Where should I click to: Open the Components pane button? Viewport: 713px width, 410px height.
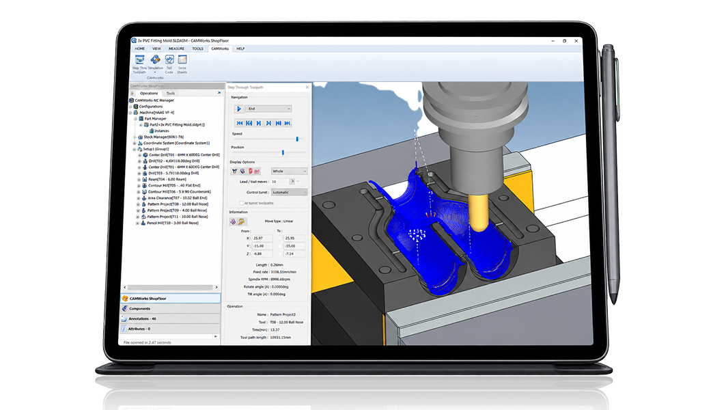(171, 308)
